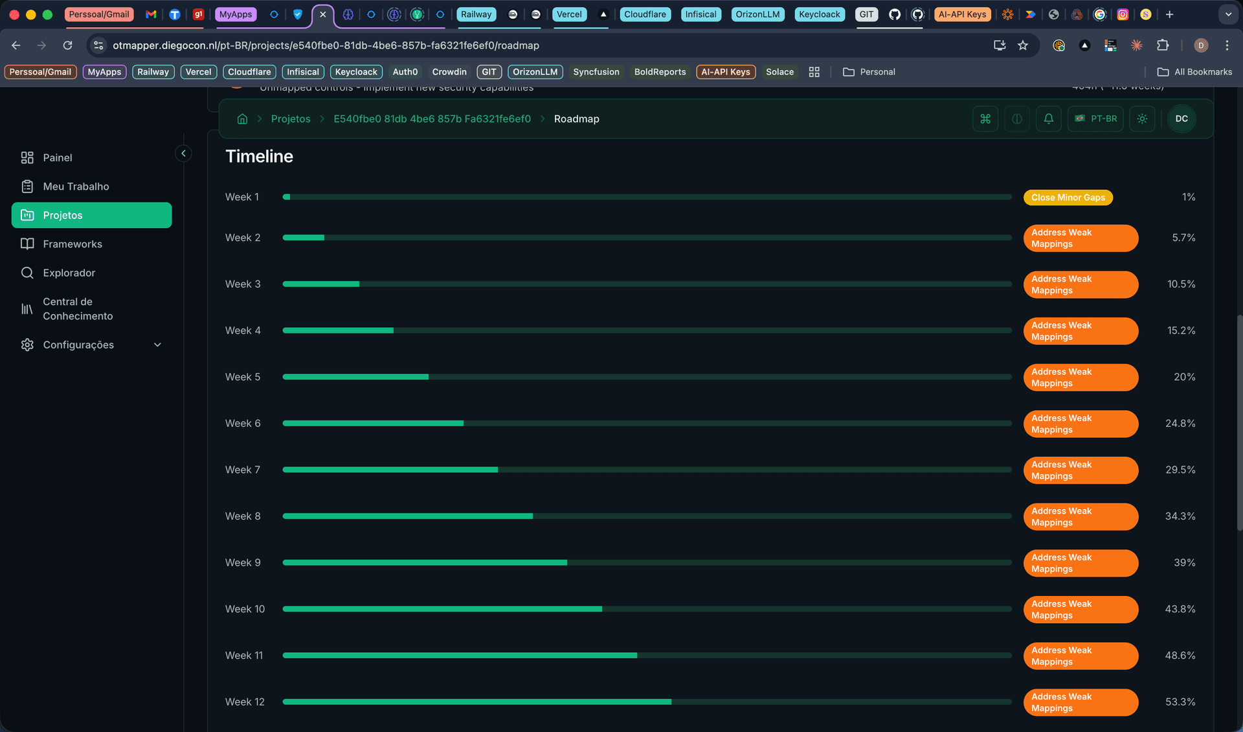Click the Week 12 progress bar
This screenshot has height=732, width=1243.
(645, 702)
